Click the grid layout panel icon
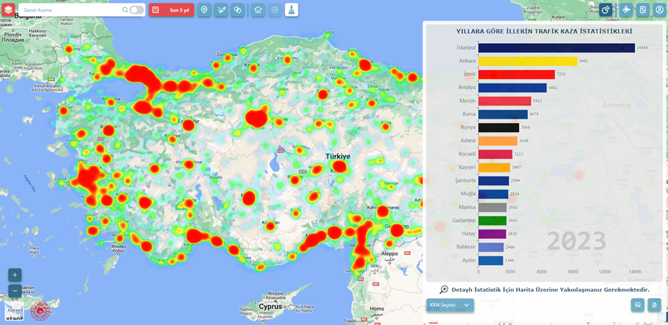Viewport: 668px width, 325px height. tap(643, 10)
